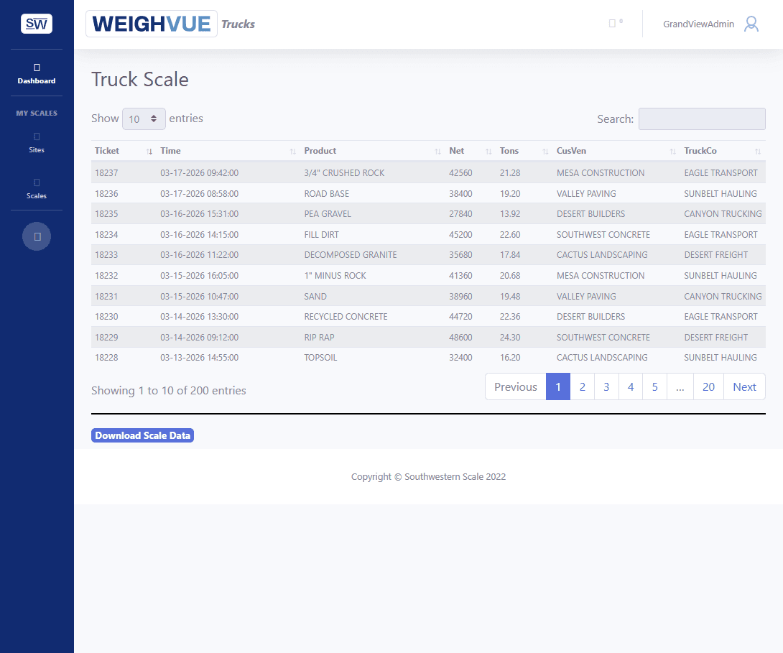Click the WeighVue logo in the header

[151, 23]
